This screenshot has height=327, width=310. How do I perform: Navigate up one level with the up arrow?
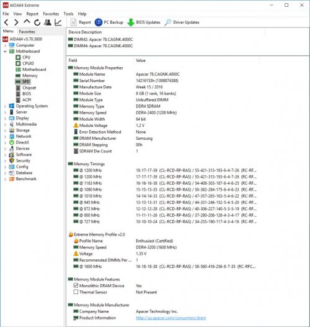(x=27, y=22)
